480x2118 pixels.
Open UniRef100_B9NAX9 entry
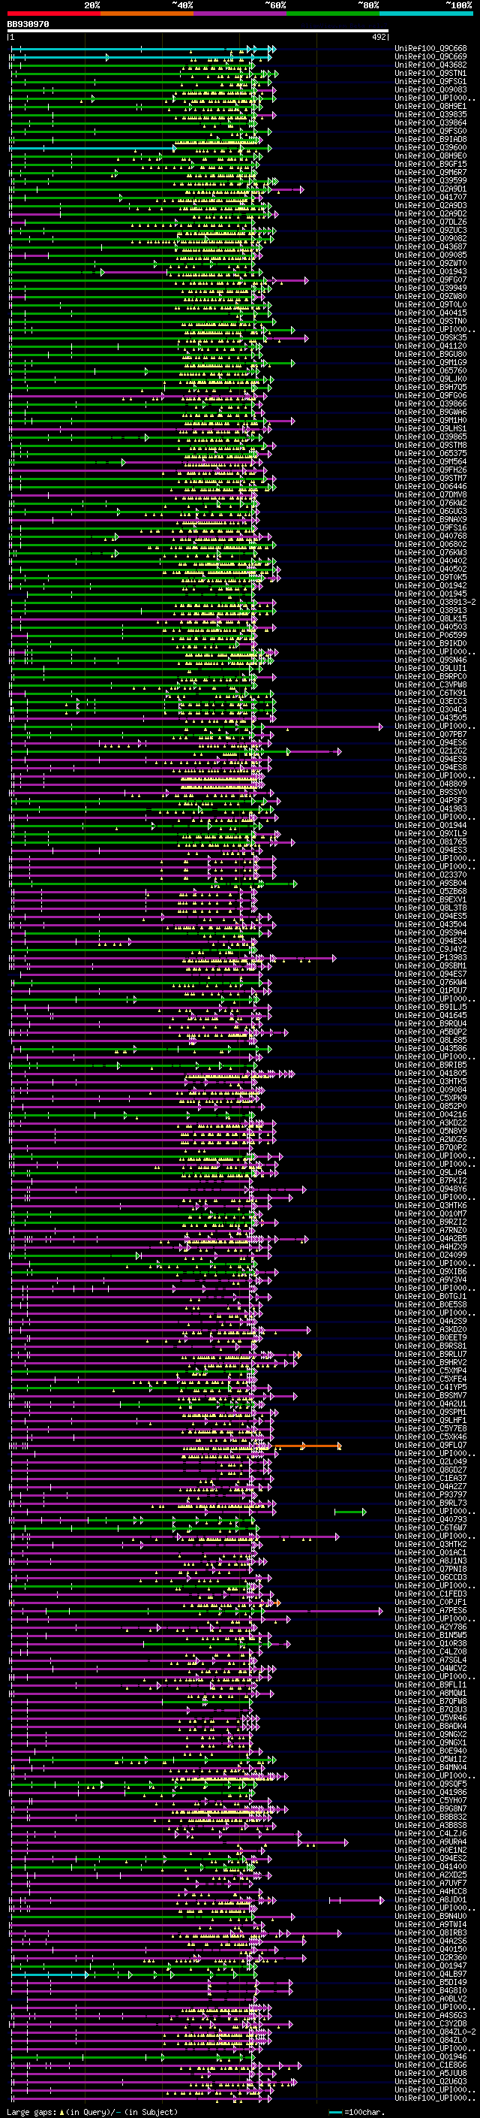pyautogui.click(x=430, y=520)
